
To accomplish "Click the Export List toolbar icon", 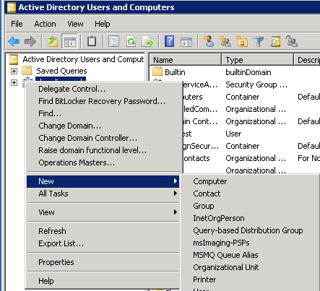I will click(147, 41).
